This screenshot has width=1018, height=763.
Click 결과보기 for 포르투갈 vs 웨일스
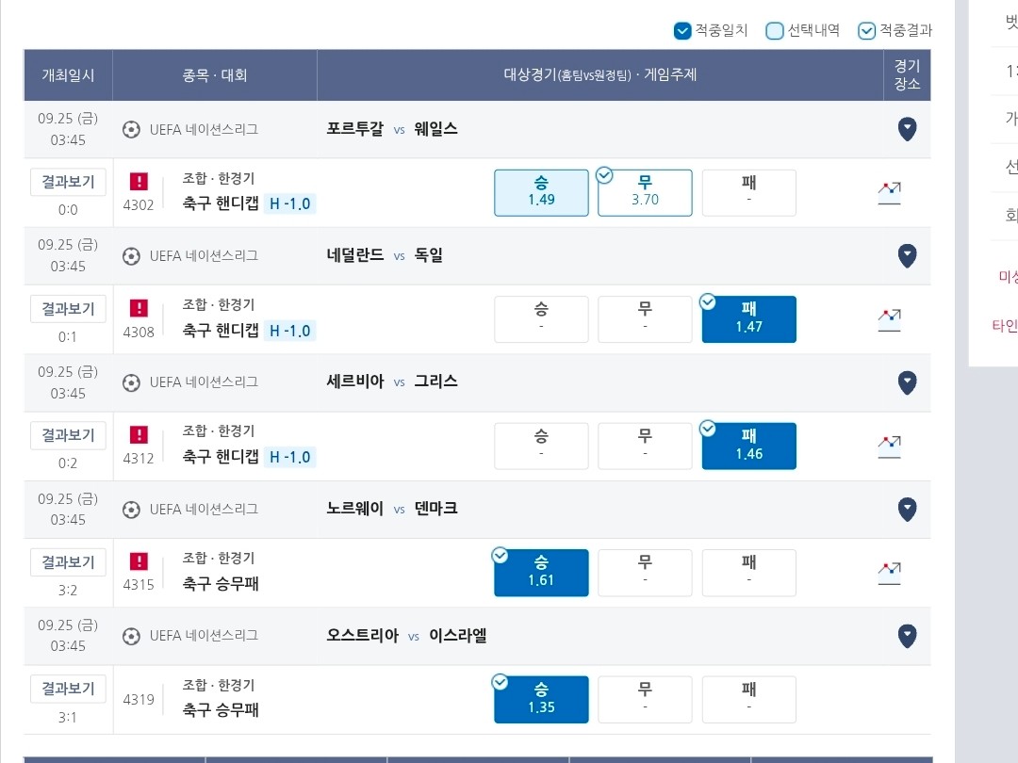click(x=68, y=183)
